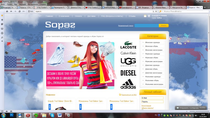This screenshot has height=118, width=210.
Task: Open the Веб site info badge
Action: (x=30, y=11)
